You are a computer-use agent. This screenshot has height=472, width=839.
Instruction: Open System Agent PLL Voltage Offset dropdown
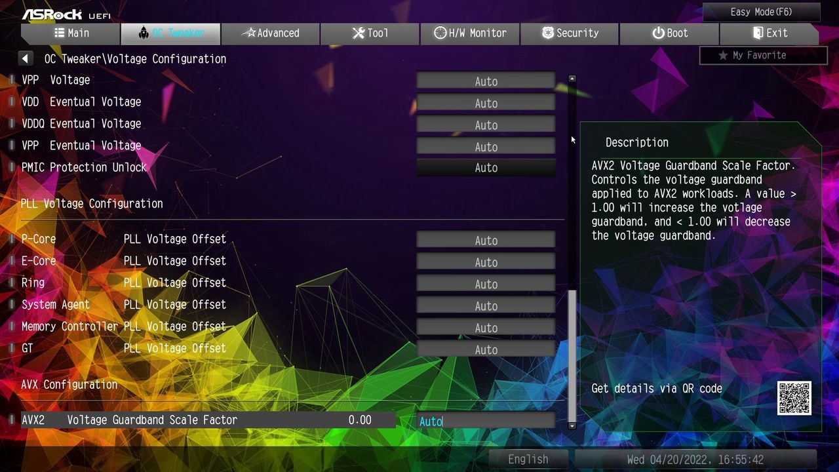click(x=486, y=305)
